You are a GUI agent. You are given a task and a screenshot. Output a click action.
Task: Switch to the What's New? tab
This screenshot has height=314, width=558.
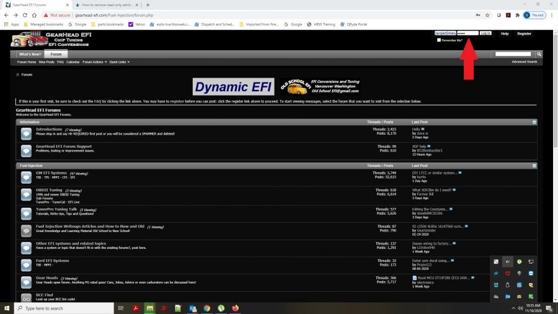coord(30,55)
